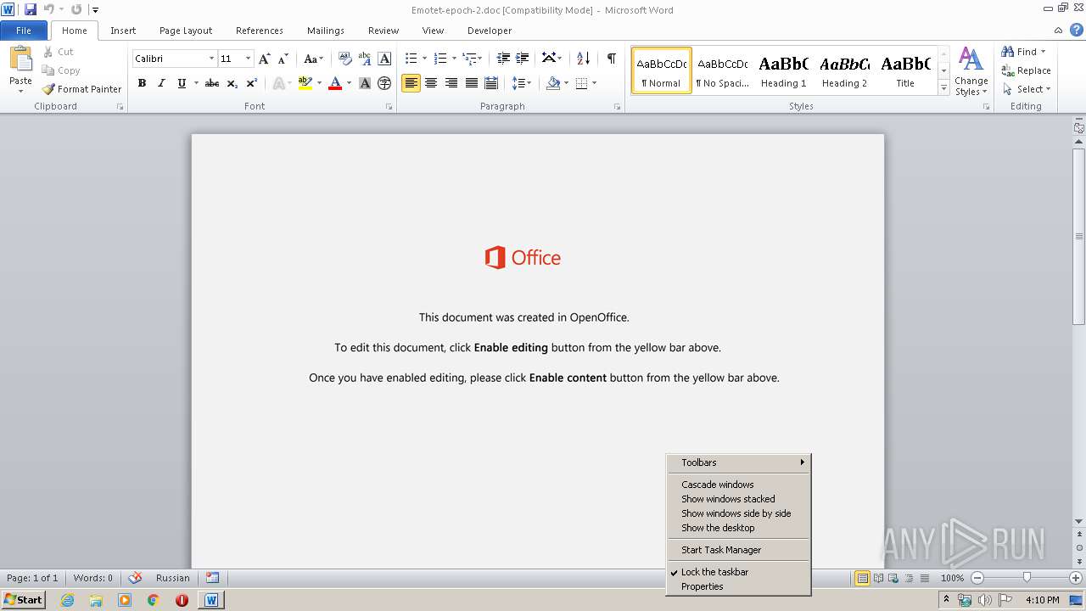Click the Russian language indicator
Viewport: 1086px width, 611px height.
173,578
